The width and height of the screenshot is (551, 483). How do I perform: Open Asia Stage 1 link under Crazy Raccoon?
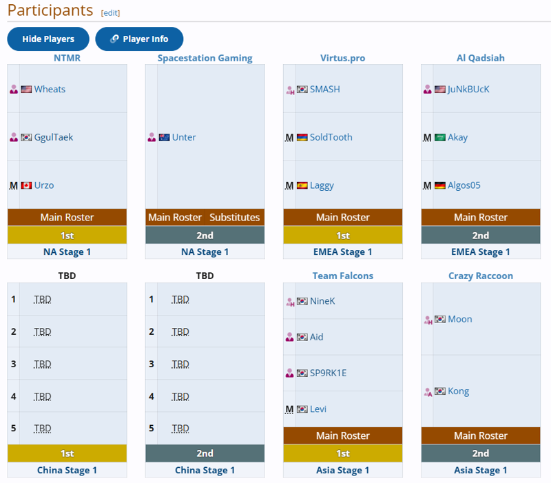(480, 471)
